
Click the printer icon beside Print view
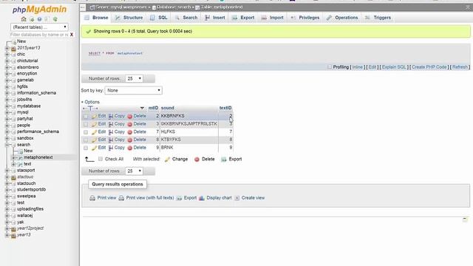tap(92, 198)
